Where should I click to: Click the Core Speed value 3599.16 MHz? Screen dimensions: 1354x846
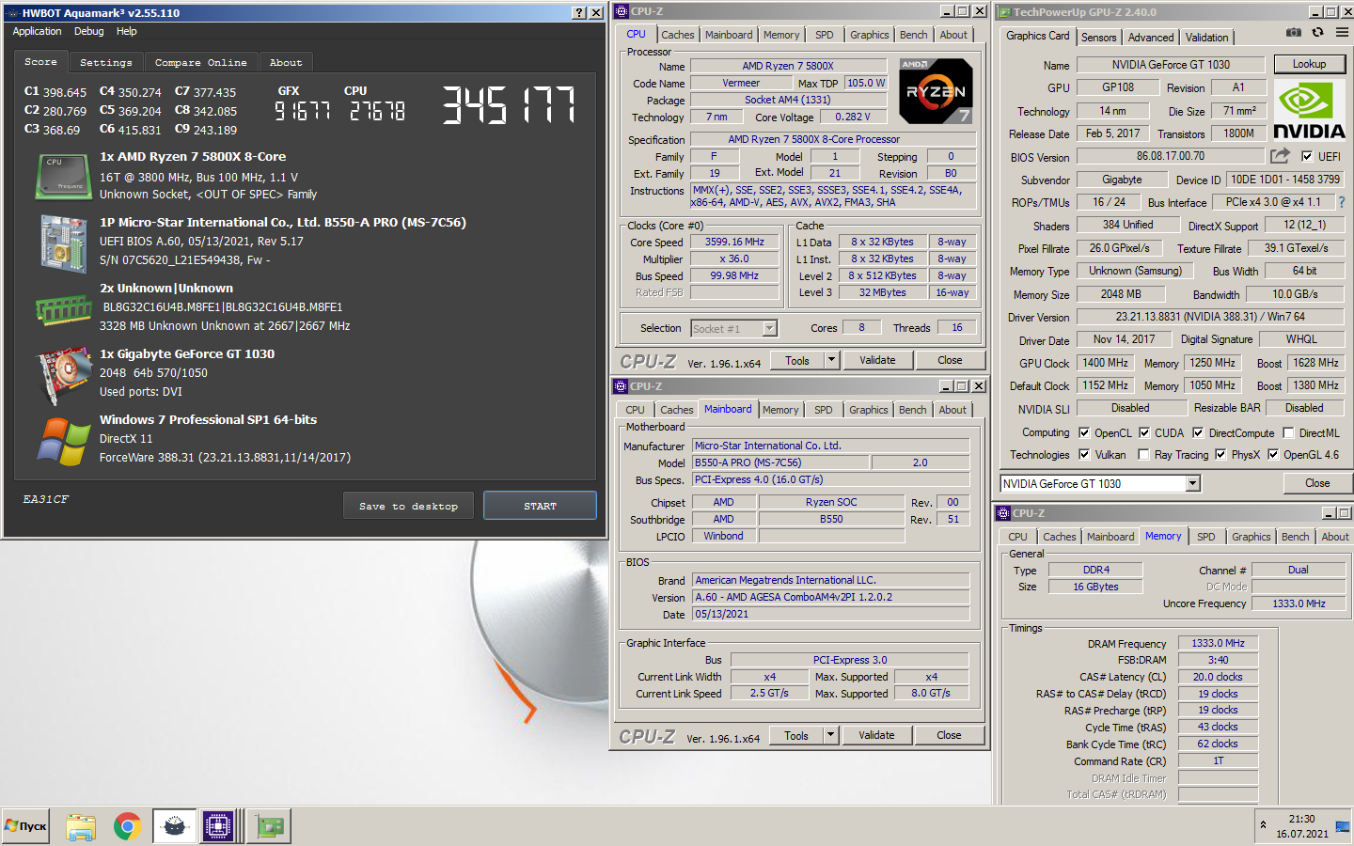click(734, 242)
